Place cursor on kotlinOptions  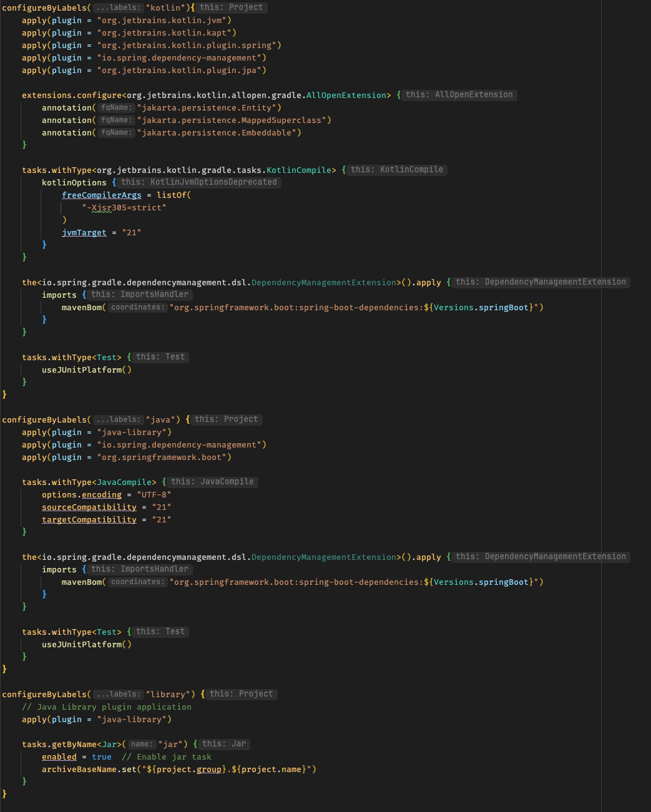coord(74,182)
